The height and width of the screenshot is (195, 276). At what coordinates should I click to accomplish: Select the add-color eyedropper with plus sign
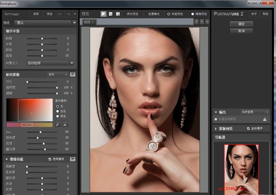[65, 124]
